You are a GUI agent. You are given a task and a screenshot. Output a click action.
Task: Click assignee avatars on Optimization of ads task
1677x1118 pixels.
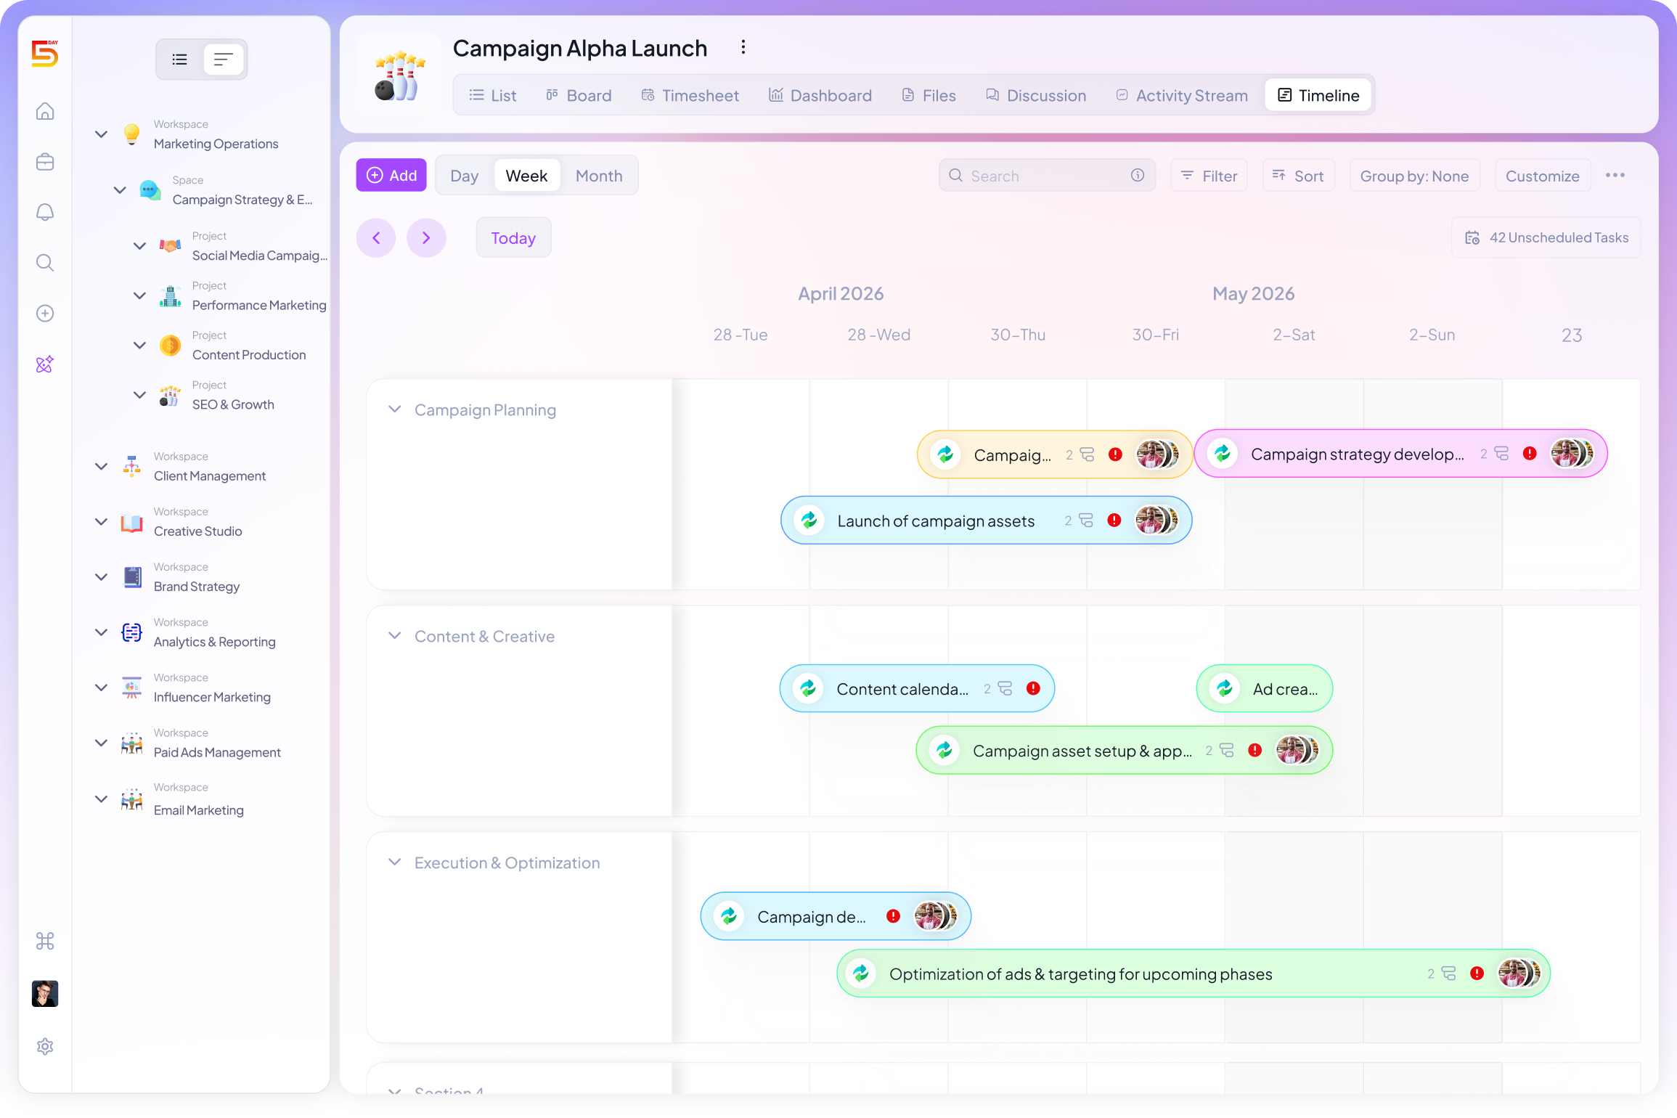(1519, 974)
